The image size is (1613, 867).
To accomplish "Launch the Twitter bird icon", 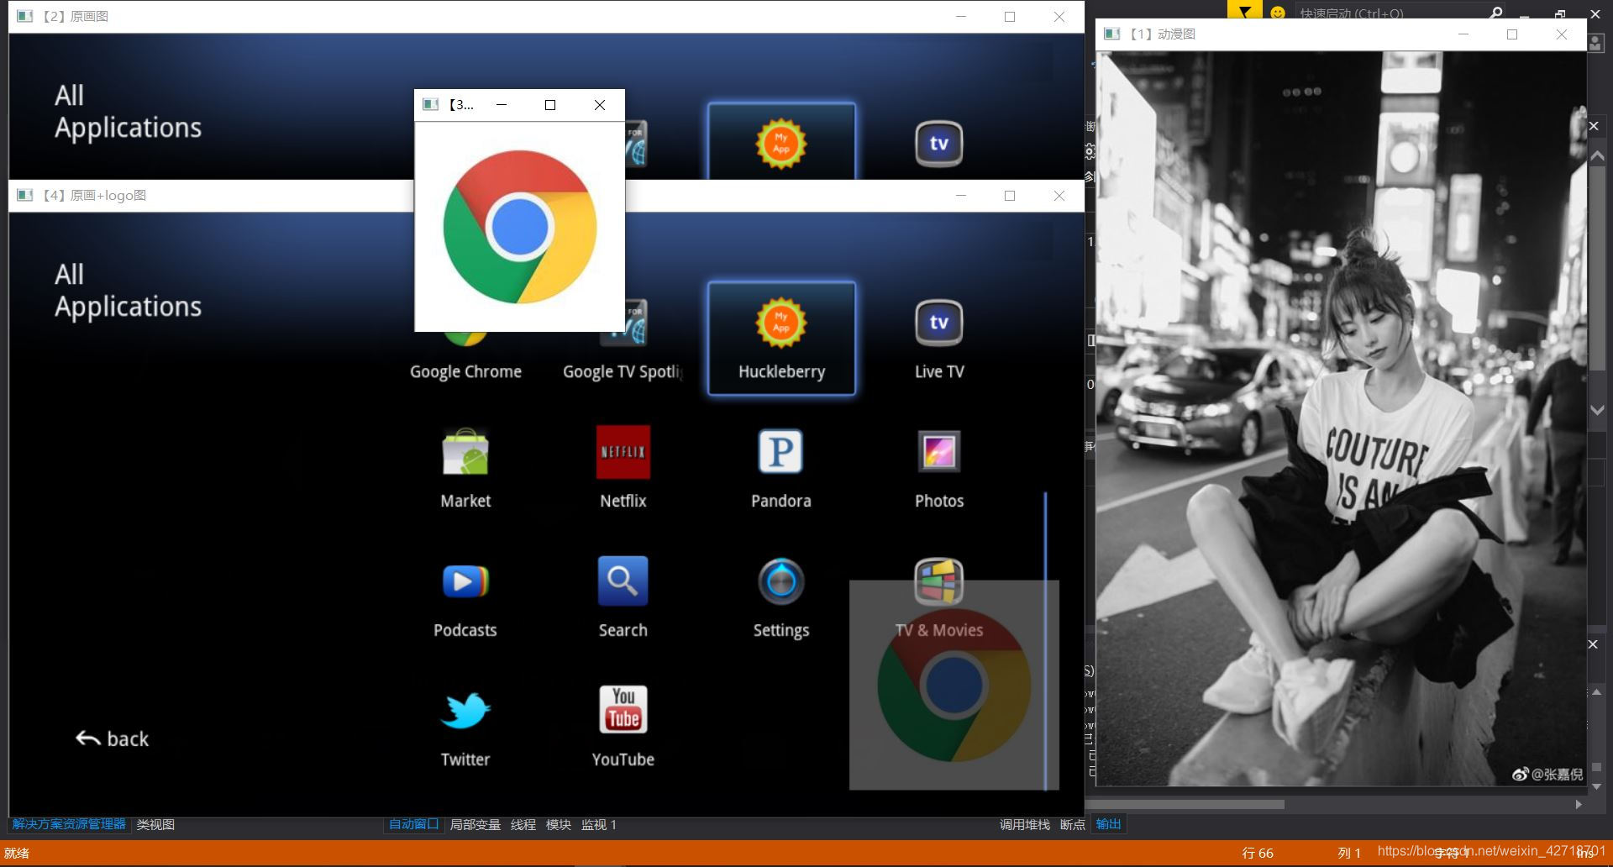I will coord(465,711).
